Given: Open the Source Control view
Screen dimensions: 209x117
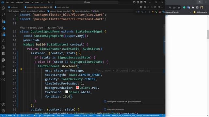Looking at the screenshot, I should (3, 21).
